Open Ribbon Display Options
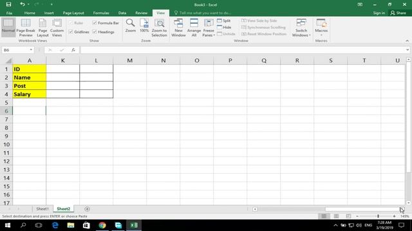Viewport: 412px width, 231px height. pos(360,4)
